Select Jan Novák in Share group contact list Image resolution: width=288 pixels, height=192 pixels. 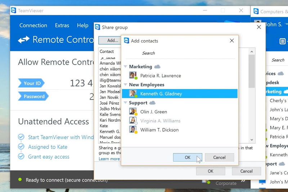[109, 97]
